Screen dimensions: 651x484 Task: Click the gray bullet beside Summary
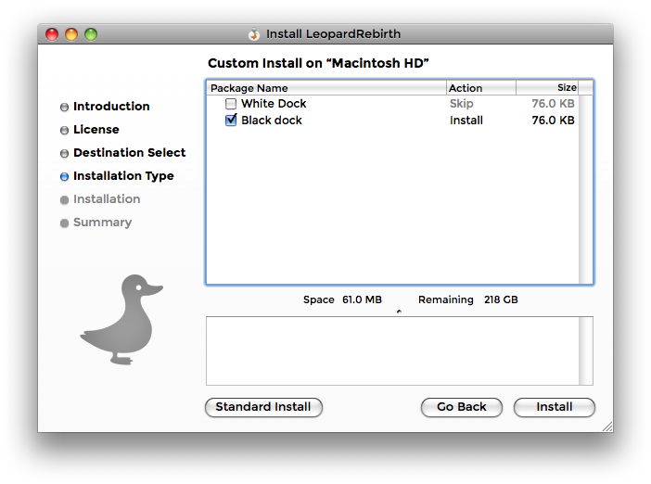64,223
